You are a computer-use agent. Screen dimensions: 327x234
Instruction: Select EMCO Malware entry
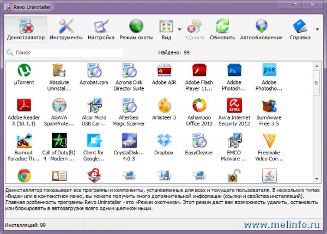pos(234,147)
